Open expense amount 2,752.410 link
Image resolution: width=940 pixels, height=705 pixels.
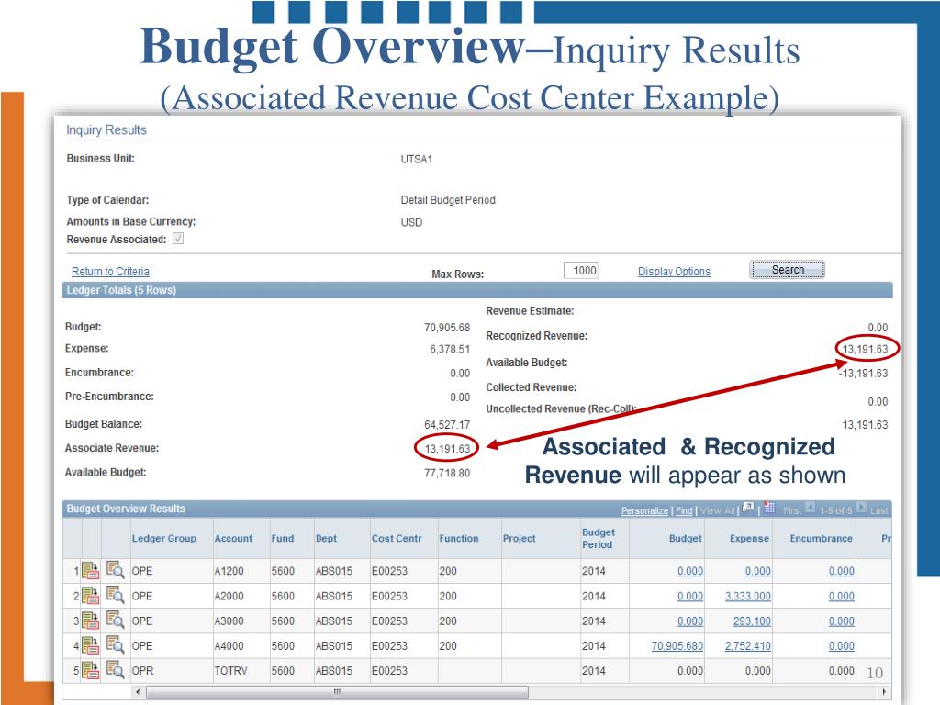pos(747,645)
